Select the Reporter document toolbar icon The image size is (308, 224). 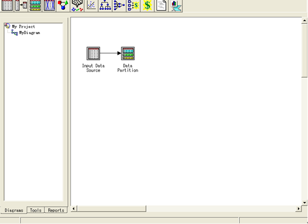point(161,5)
